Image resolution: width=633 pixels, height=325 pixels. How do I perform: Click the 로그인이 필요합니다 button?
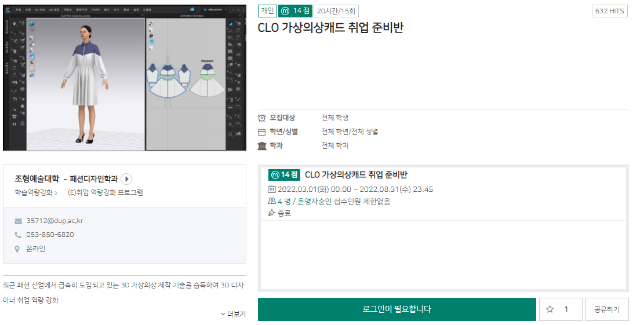coord(396,309)
